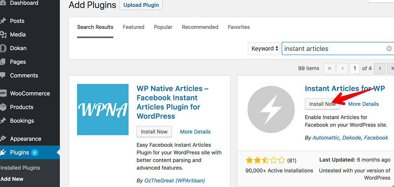Click the Appearance paintbrush icon

3,139
